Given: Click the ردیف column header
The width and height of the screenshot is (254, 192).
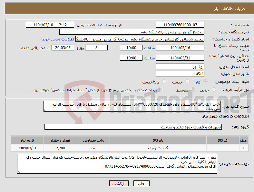Looking at the screenshot, I should [x=244, y=140].
